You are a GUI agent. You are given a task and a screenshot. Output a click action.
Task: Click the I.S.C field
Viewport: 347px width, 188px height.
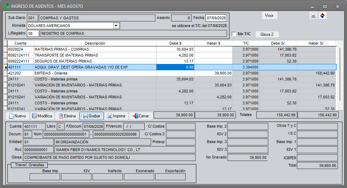point(317,134)
